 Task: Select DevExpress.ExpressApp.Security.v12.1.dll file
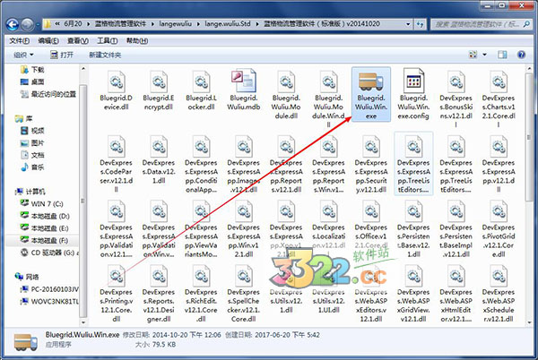point(370,164)
